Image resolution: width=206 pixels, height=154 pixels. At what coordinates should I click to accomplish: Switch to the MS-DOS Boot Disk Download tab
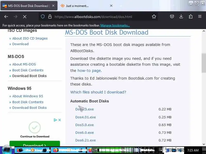[x=29, y=6]
